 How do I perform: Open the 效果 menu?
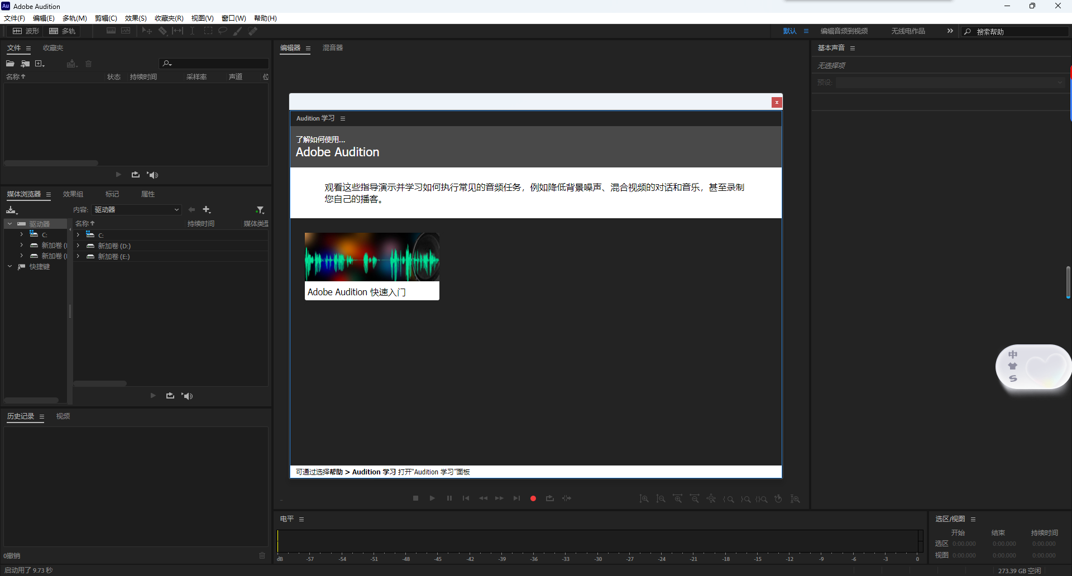coord(135,18)
